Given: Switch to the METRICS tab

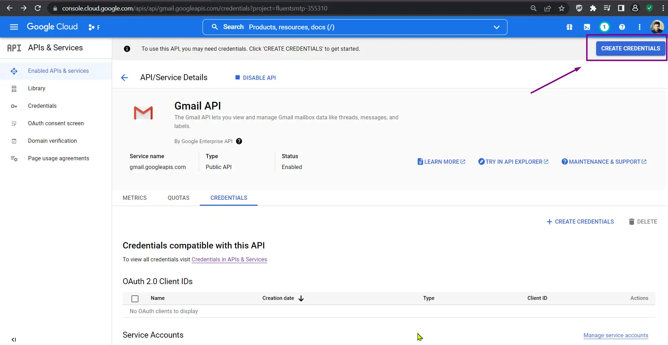Looking at the screenshot, I should [x=135, y=198].
